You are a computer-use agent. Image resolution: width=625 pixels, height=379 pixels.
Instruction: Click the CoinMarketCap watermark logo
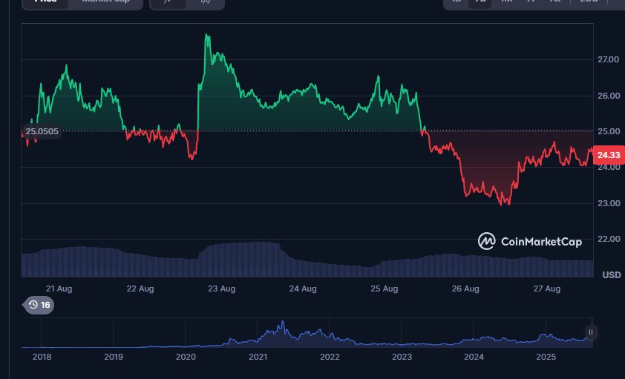pyautogui.click(x=530, y=241)
